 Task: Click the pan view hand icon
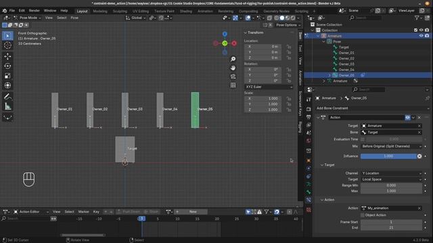coord(233,67)
